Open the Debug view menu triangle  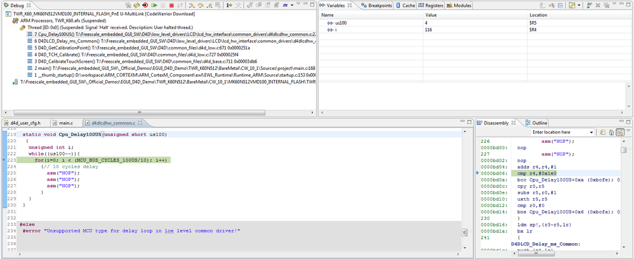[298, 4]
